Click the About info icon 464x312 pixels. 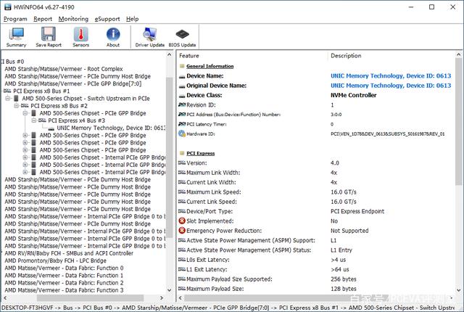pyautogui.click(x=113, y=37)
